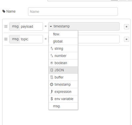The height and width of the screenshot is (125, 132).
Task: Select env variable type option
Action: click(x=63, y=99)
